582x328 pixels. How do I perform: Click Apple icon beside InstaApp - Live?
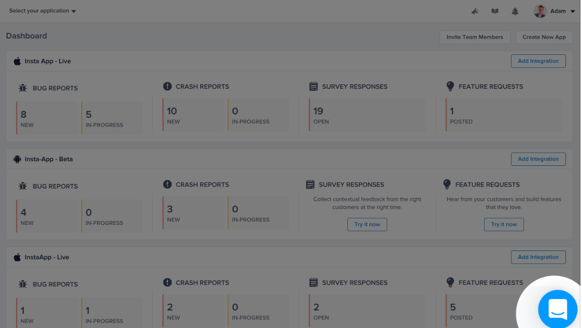[x=18, y=257]
